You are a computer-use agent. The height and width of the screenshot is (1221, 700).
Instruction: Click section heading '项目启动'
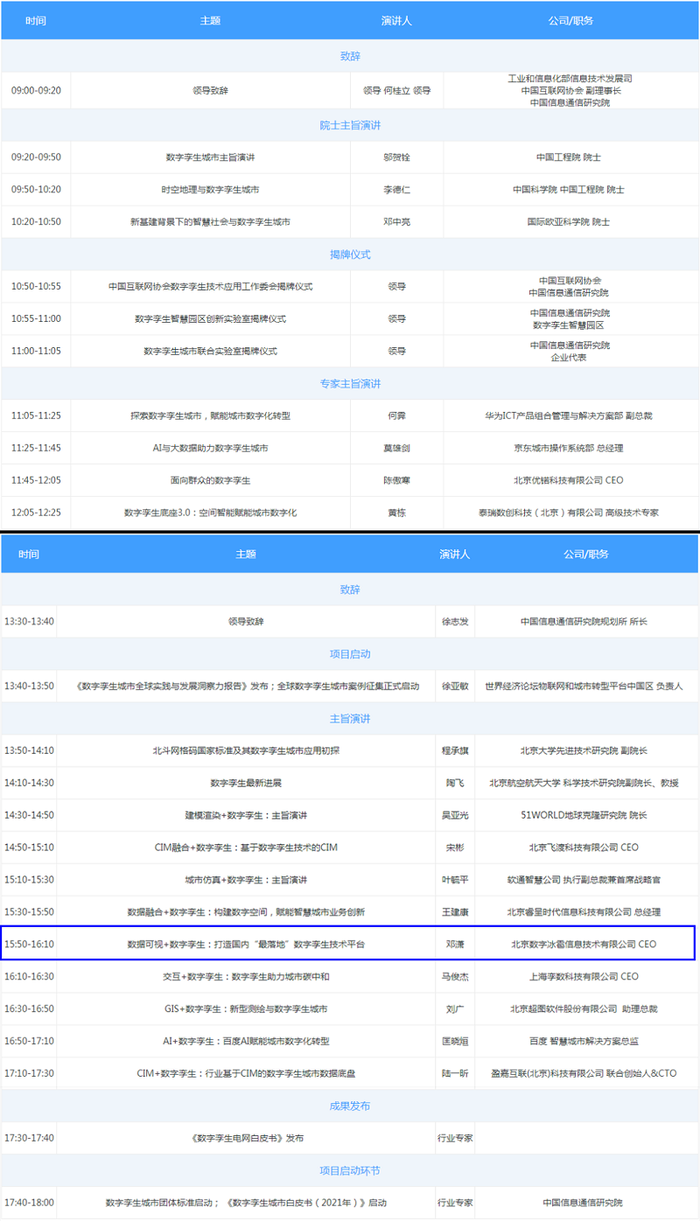[x=350, y=654]
